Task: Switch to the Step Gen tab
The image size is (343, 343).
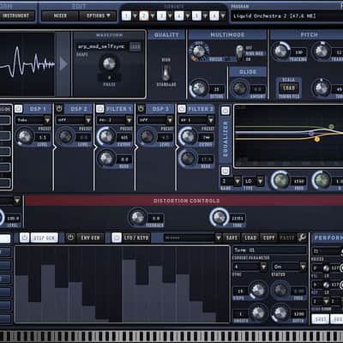Action: coord(44,238)
